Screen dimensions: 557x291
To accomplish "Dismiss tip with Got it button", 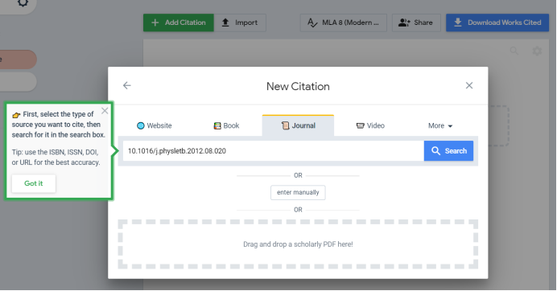I will point(34,183).
